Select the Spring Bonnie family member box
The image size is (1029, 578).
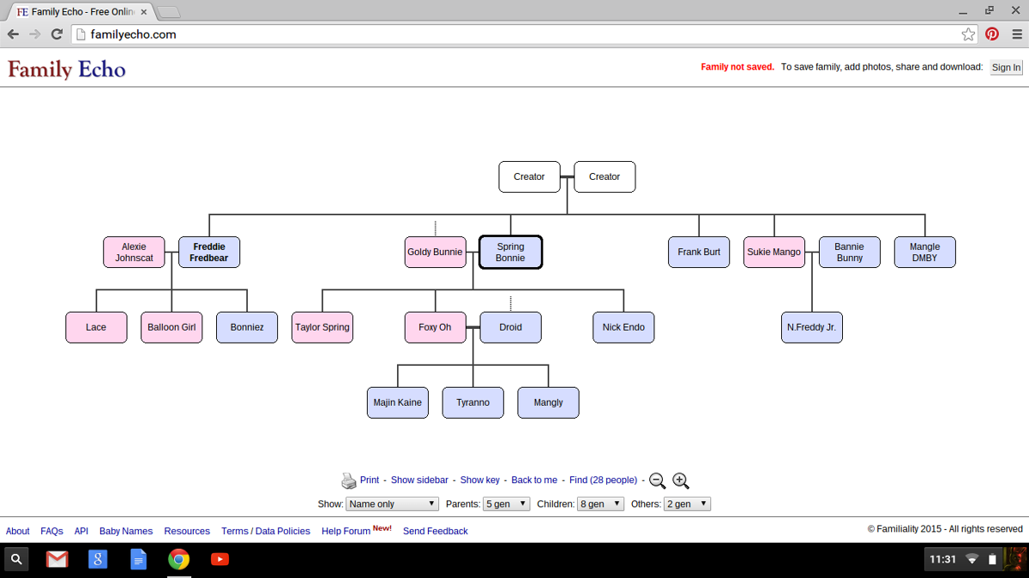pos(510,252)
